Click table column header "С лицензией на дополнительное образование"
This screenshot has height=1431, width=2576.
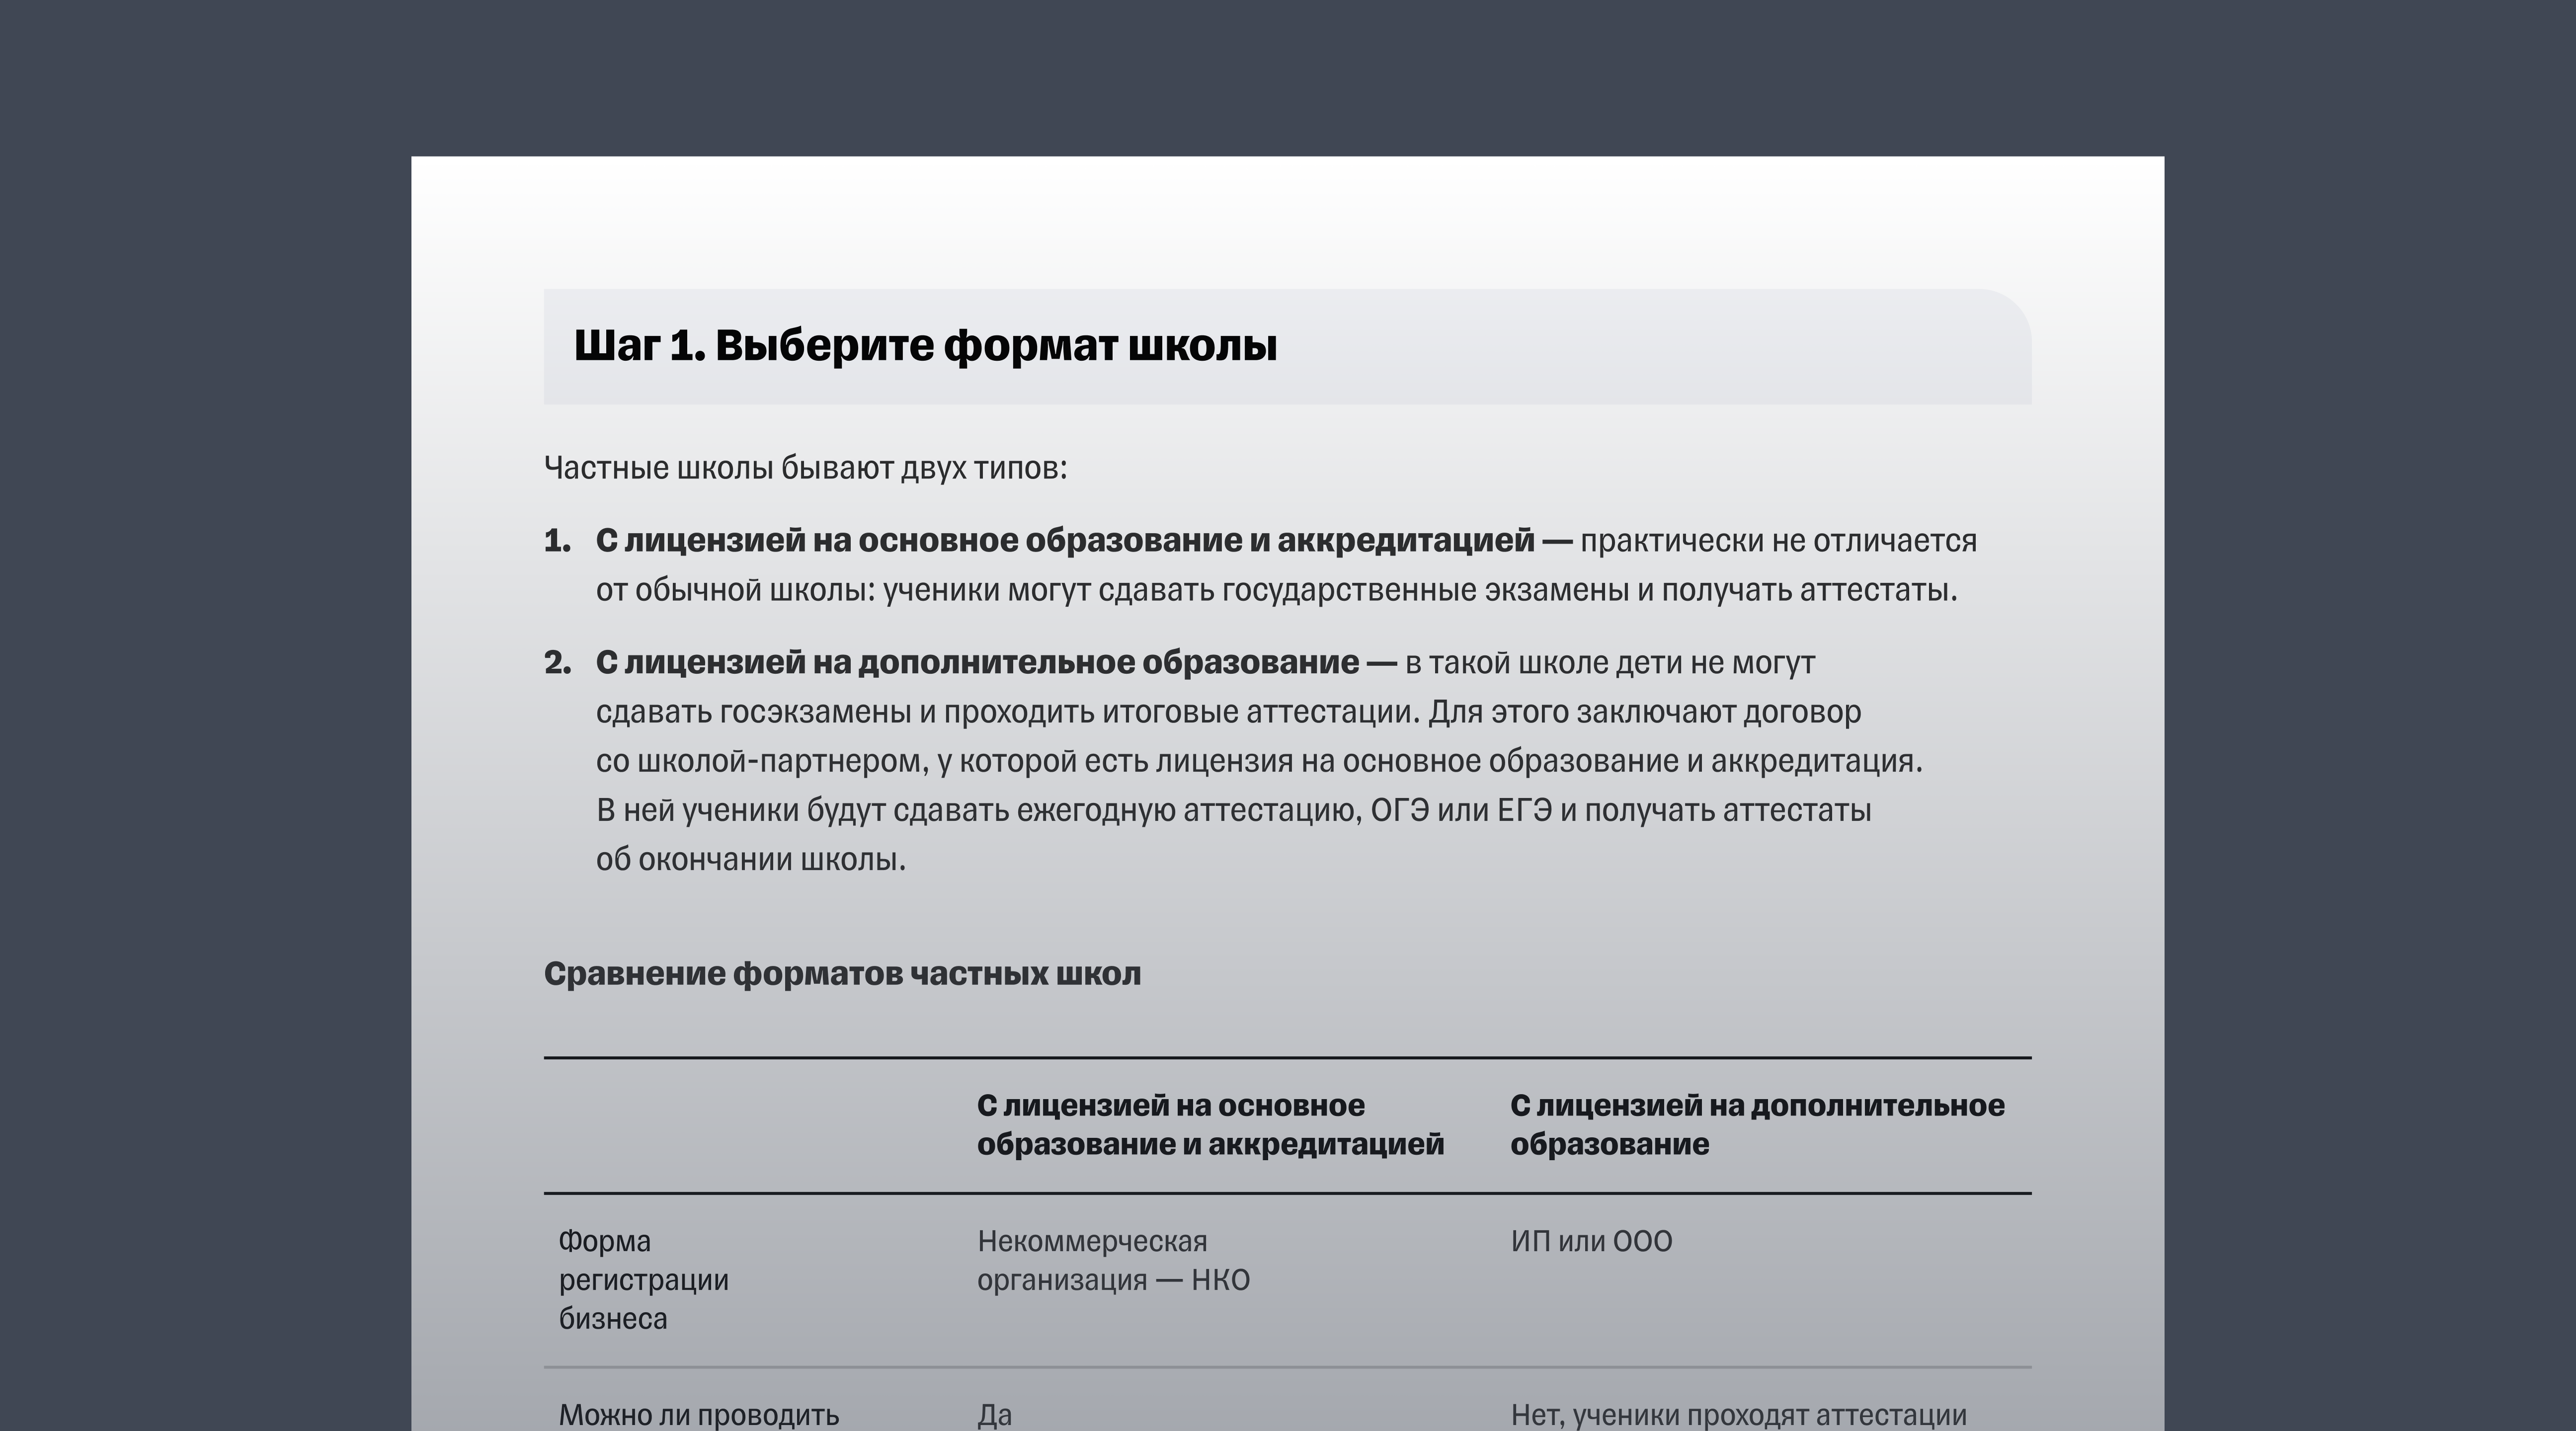point(1757,1125)
